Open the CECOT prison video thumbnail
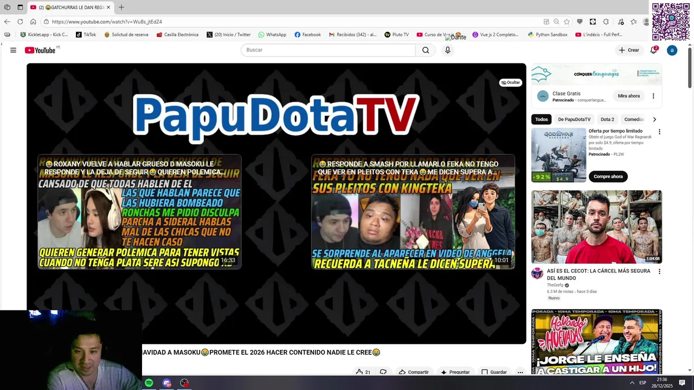The width and height of the screenshot is (694, 390). (x=596, y=227)
